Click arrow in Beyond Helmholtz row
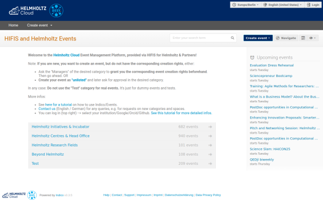This screenshot has width=323, height=202. tap(210, 155)
